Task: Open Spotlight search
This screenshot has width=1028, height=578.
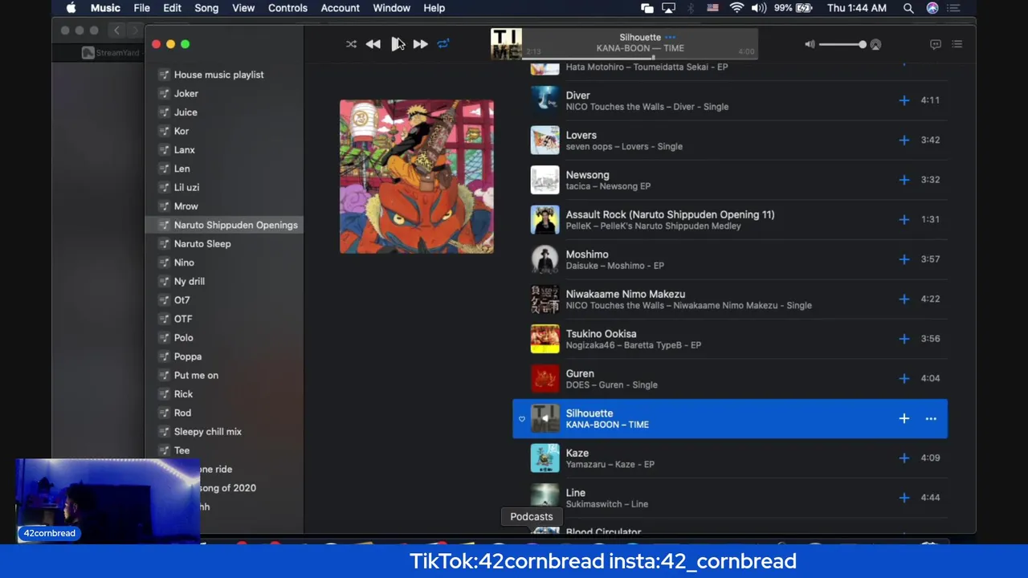Action: click(908, 8)
